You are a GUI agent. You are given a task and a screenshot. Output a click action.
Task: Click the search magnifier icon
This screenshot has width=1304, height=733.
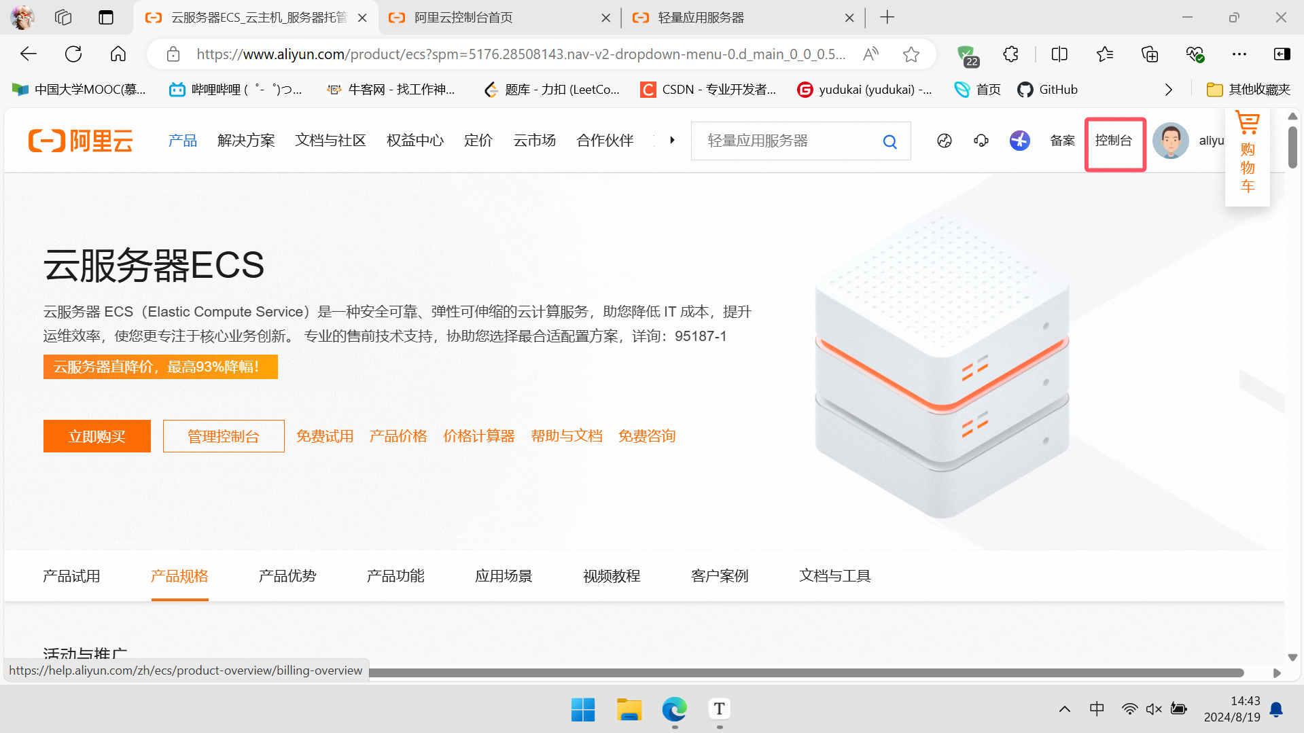pos(889,141)
